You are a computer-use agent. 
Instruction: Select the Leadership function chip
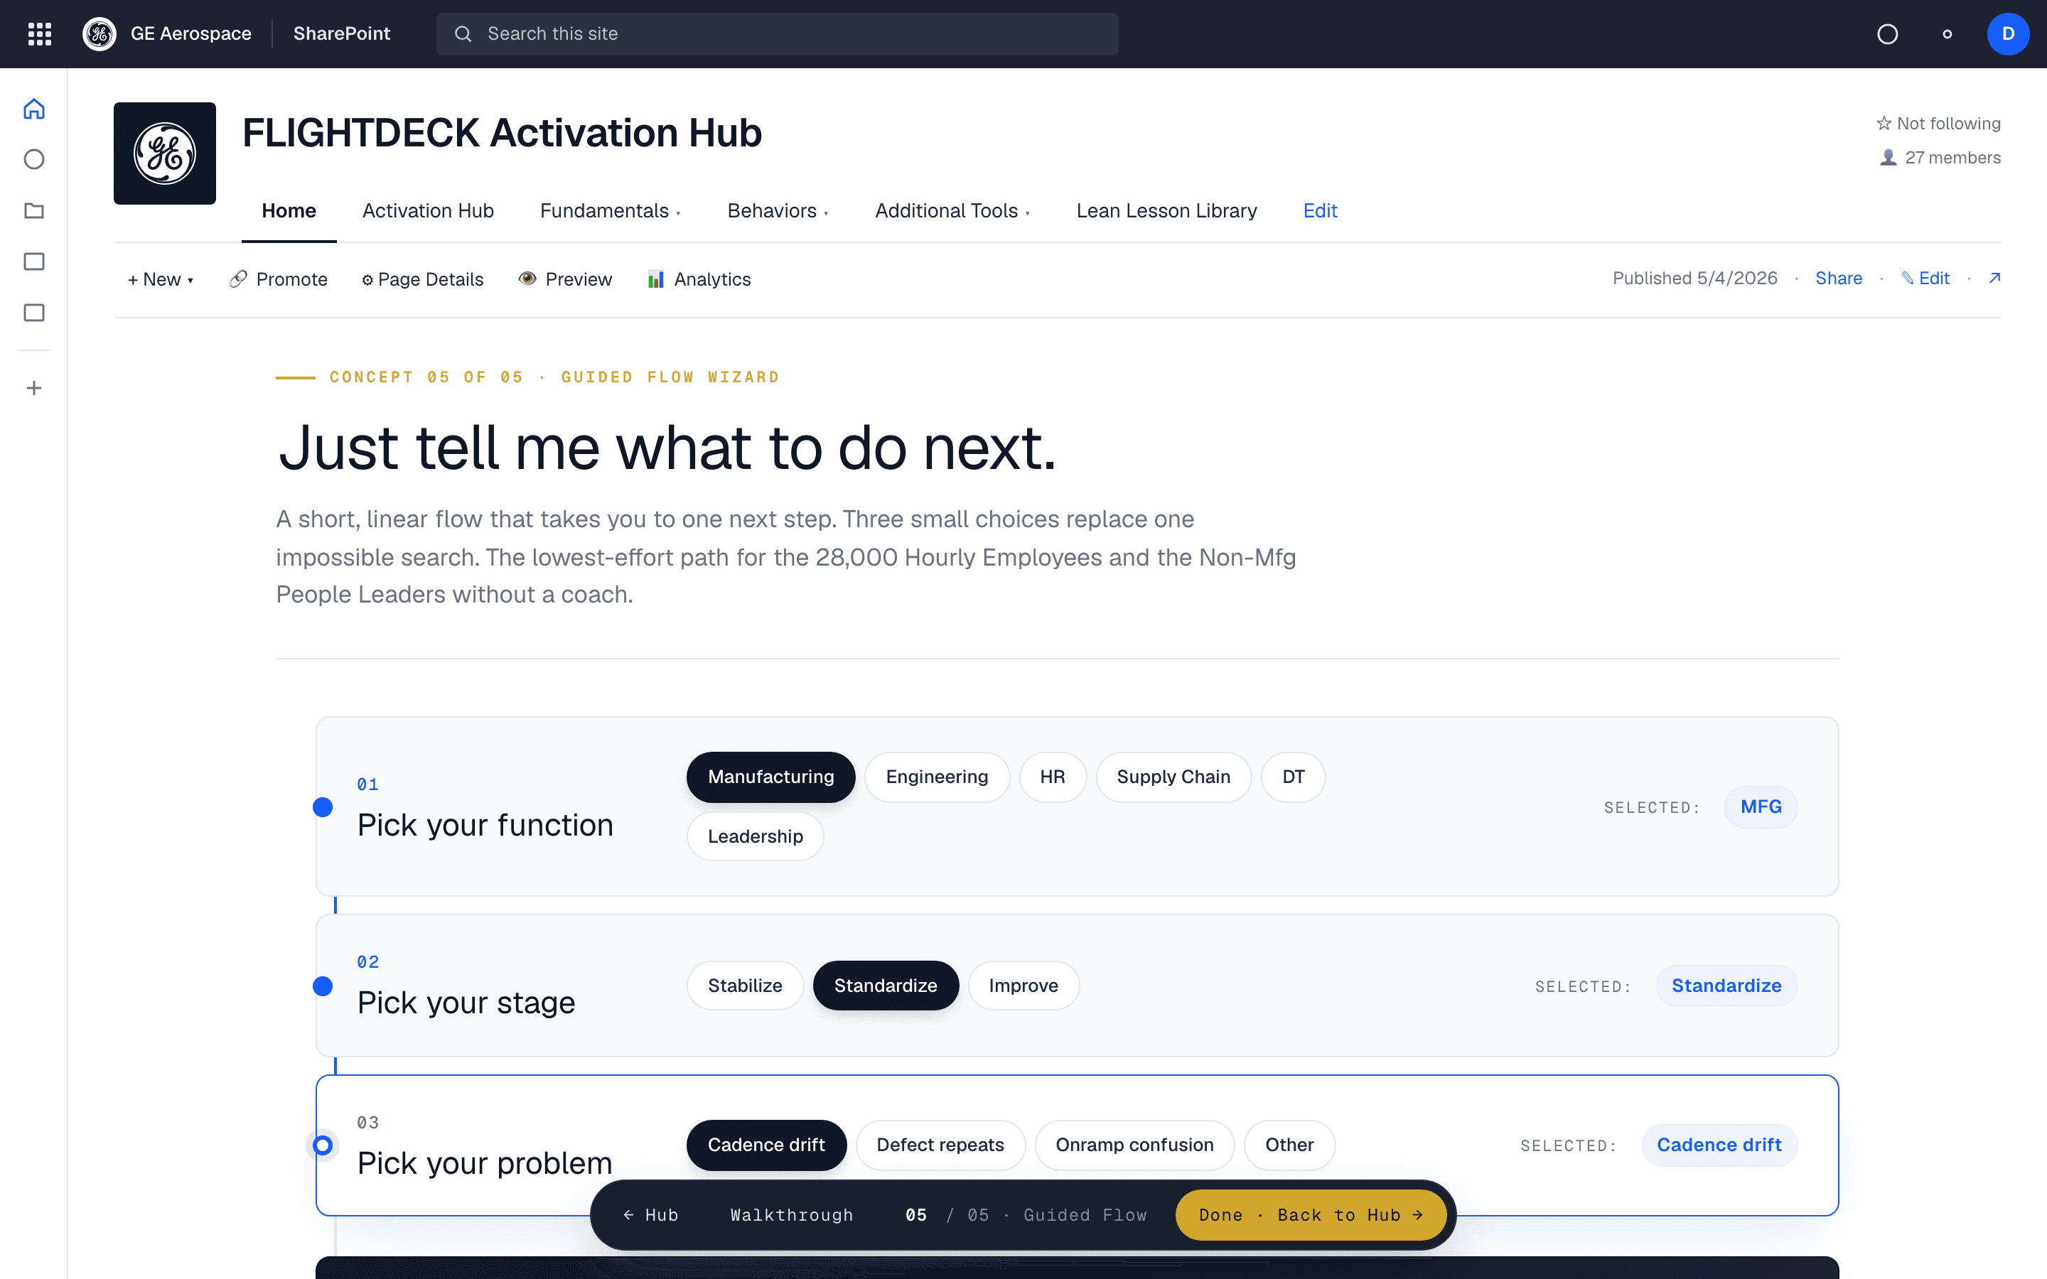click(x=756, y=836)
